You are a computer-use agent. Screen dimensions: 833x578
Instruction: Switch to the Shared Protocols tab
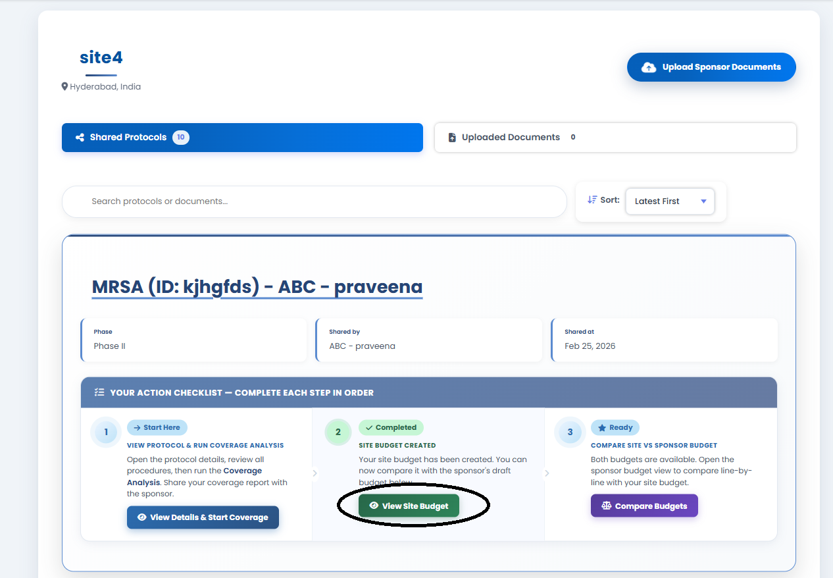pyautogui.click(x=242, y=138)
